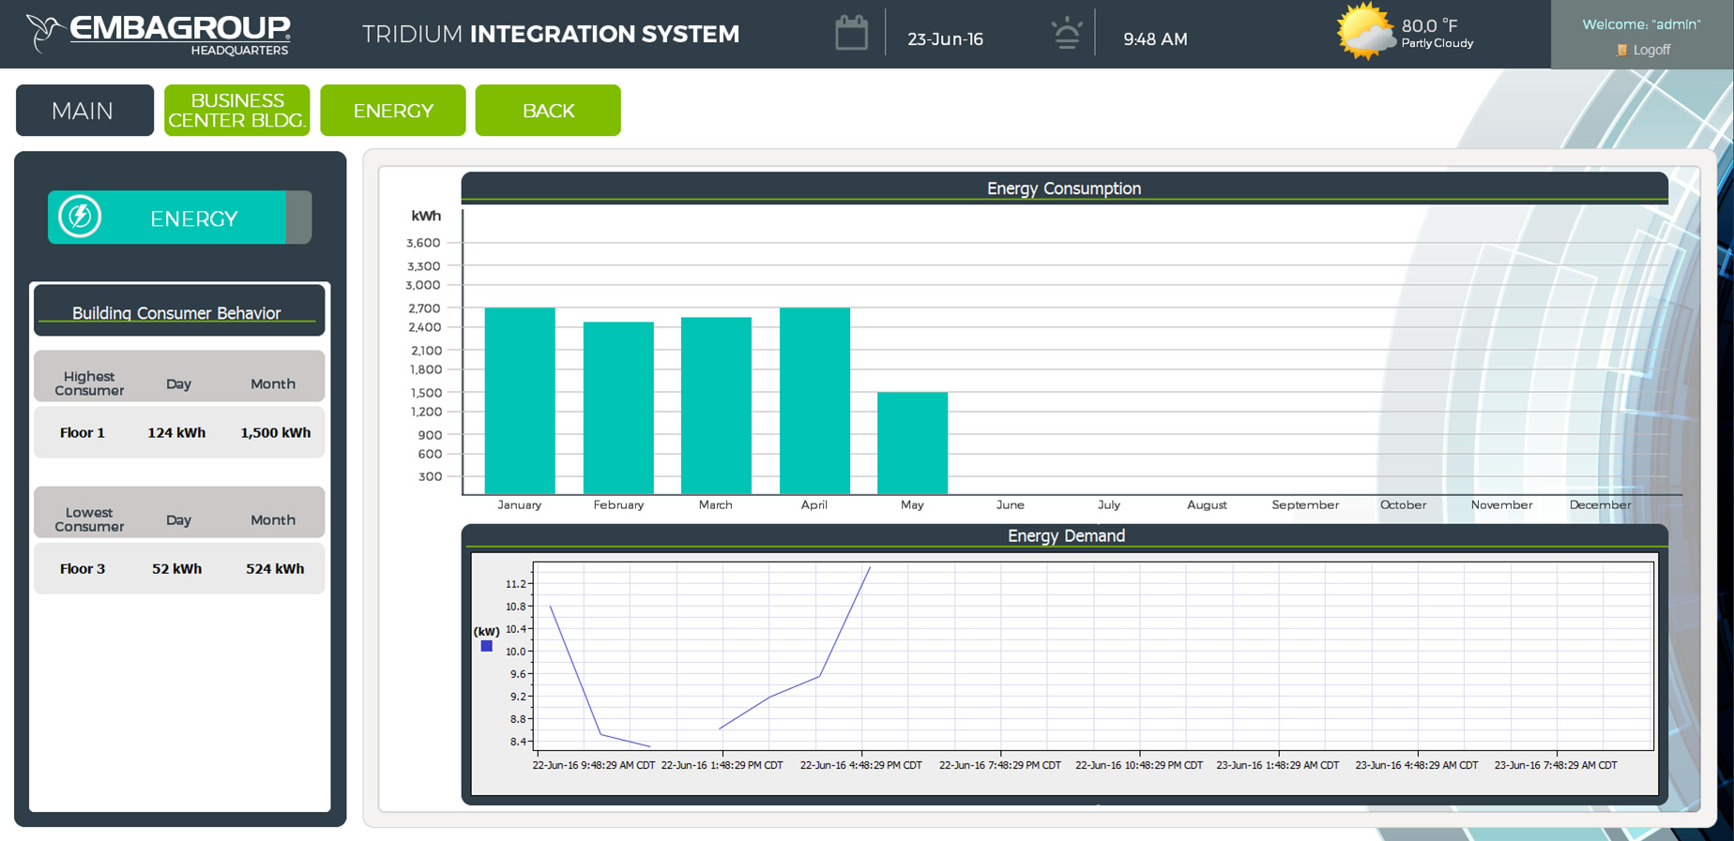Select the March consumption bar

pos(716,405)
